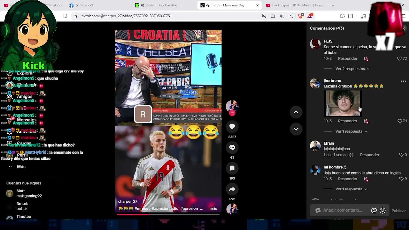Like the video with the heart icon
The width and height of the screenshot is (409, 230).
pos(232,127)
